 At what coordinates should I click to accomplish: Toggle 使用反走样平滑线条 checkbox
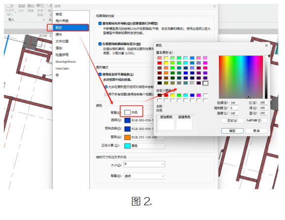point(100,74)
